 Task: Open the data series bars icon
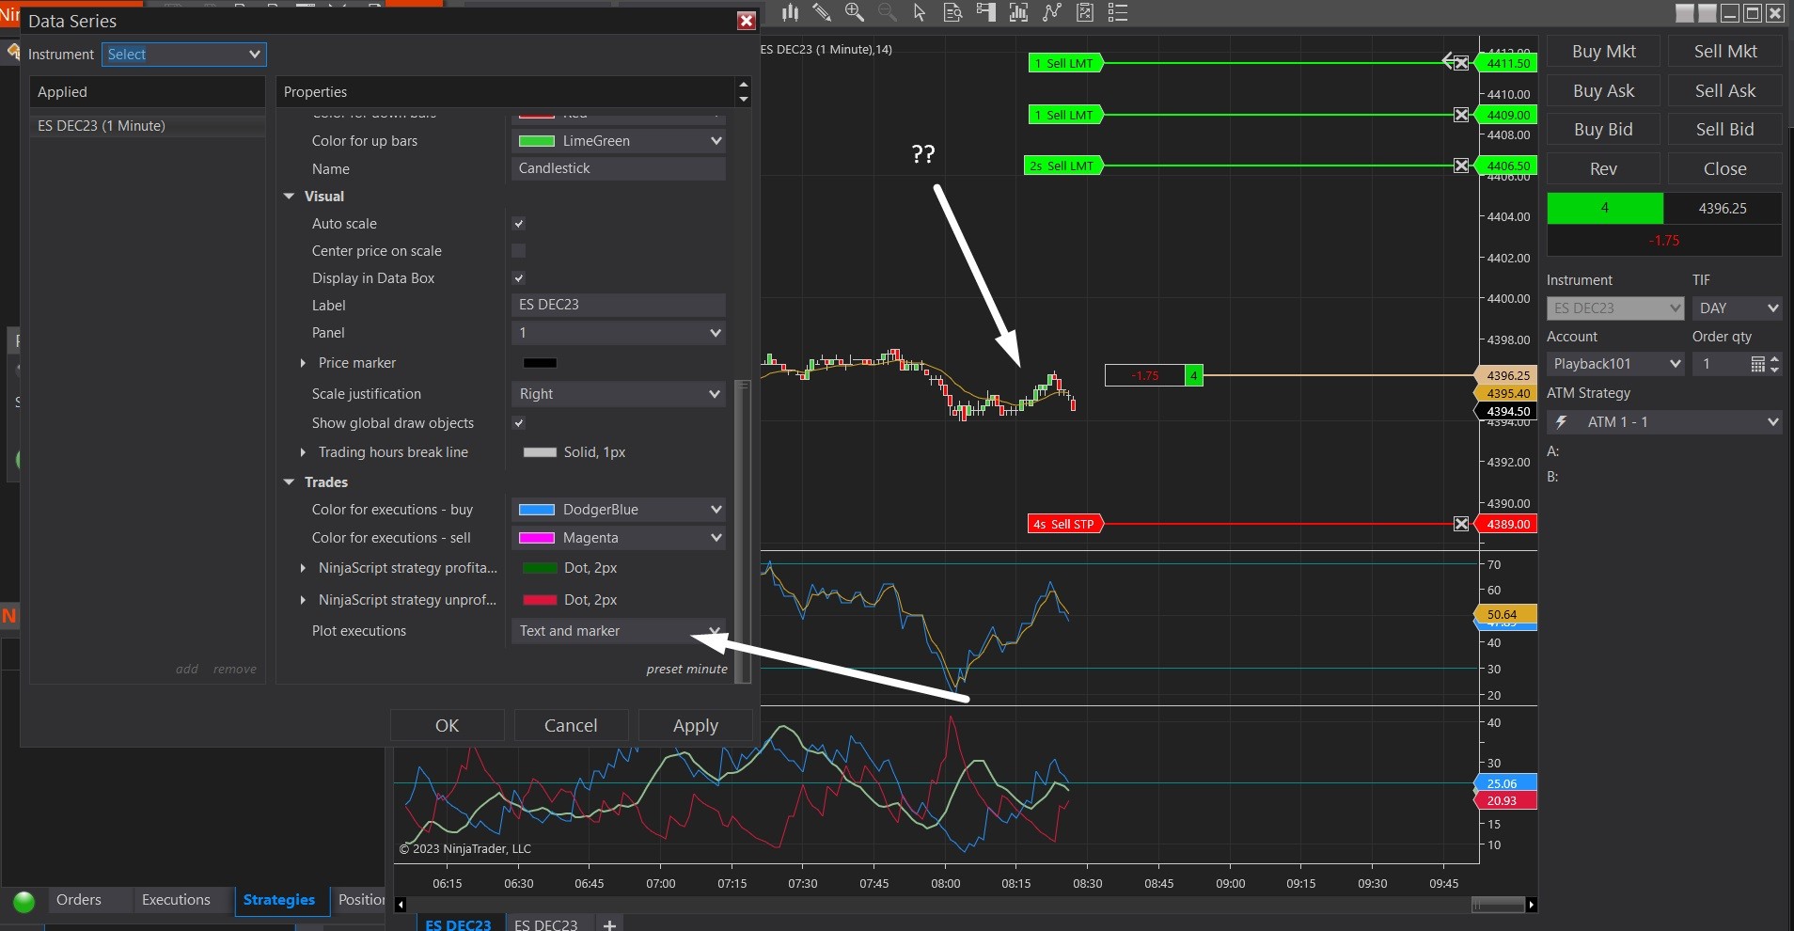pos(1018,12)
